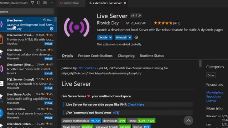Click the Other category tag
The width and height of the screenshot is (228, 128).
[x=211, y=75]
